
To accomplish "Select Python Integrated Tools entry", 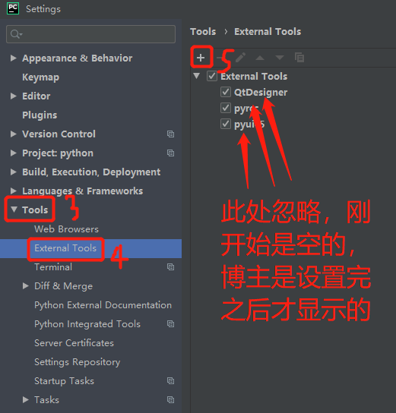I will (87, 324).
